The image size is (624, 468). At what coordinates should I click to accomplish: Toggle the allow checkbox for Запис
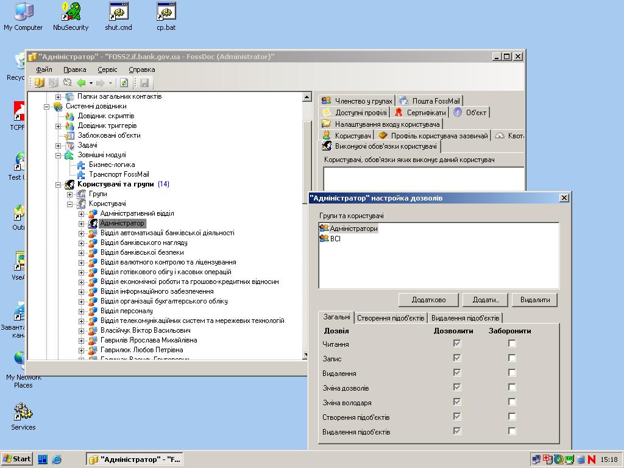(x=457, y=358)
